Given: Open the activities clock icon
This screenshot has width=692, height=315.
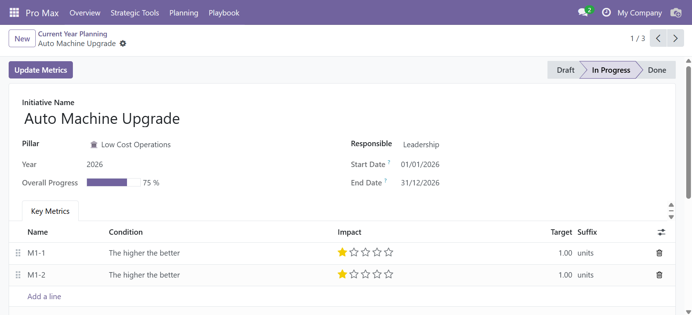Looking at the screenshot, I should (606, 13).
